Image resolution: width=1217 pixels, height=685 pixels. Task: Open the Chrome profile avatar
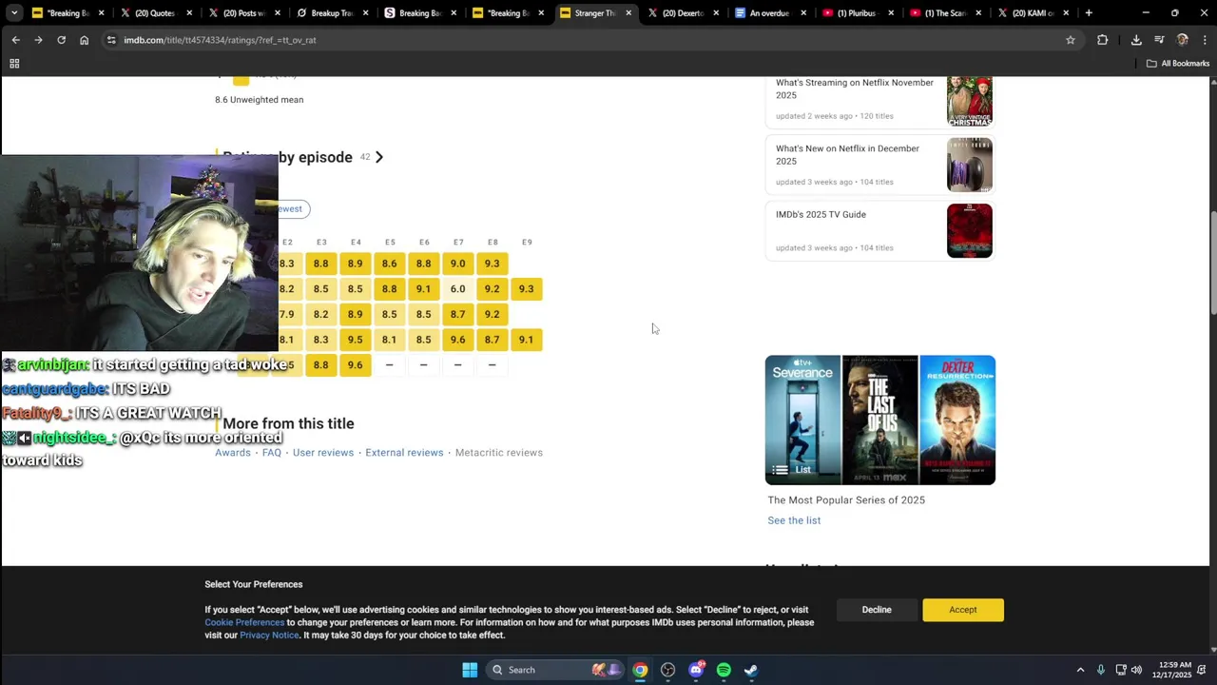(x=1182, y=40)
